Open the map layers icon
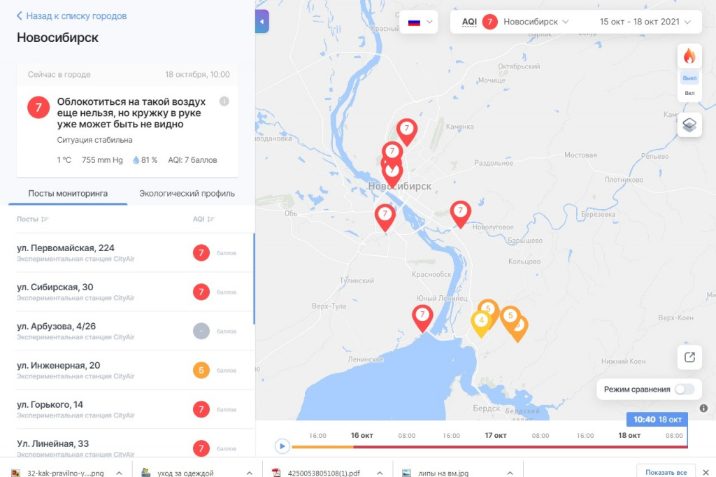 click(x=689, y=124)
